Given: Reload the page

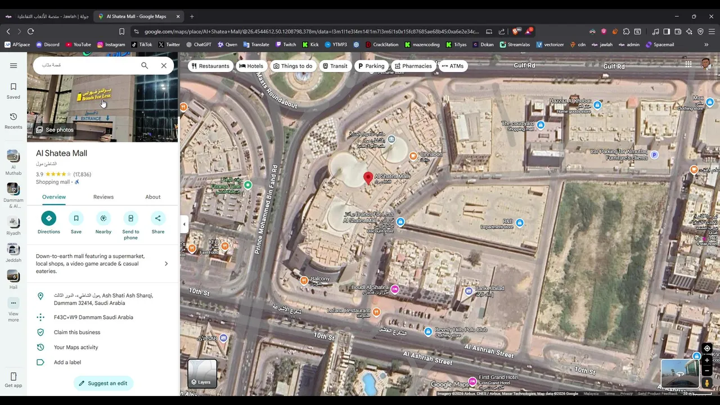Looking at the screenshot, I should click(31, 31).
